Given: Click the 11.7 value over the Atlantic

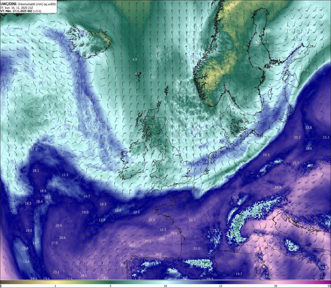Looking at the screenshot, I should 36,243.
